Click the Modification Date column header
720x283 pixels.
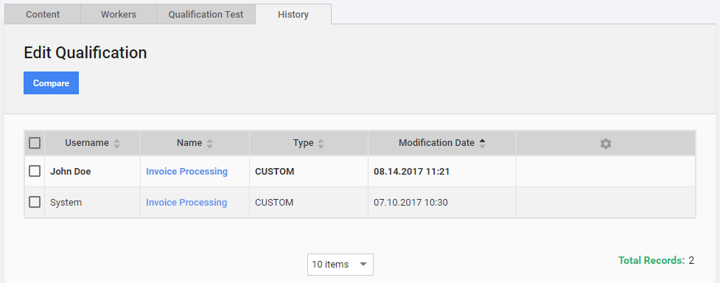tap(441, 143)
